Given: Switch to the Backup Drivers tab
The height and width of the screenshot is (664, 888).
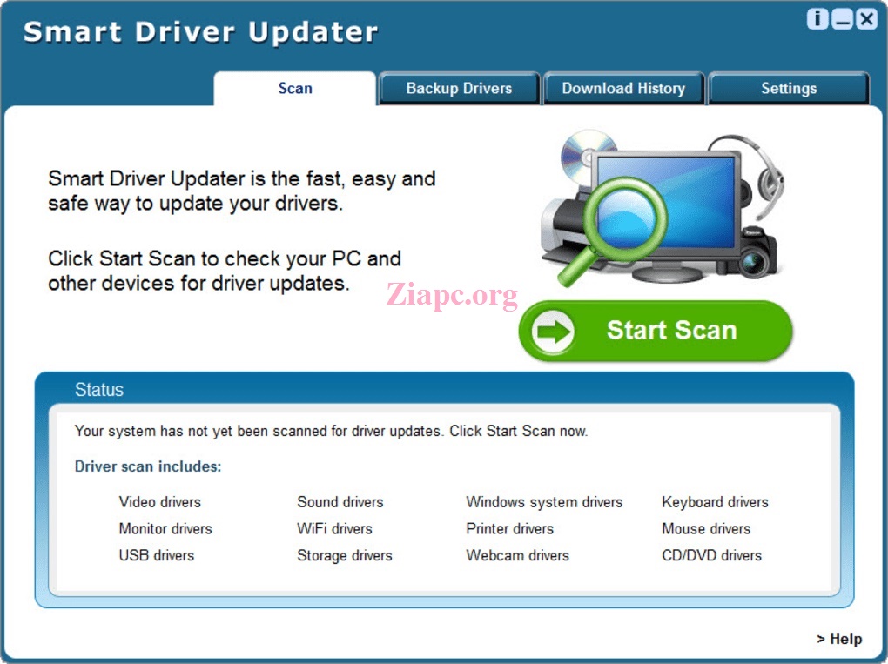Looking at the screenshot, I should pos(458,88).
